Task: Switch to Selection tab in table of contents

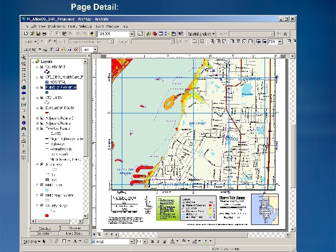Action: point(44,233)
